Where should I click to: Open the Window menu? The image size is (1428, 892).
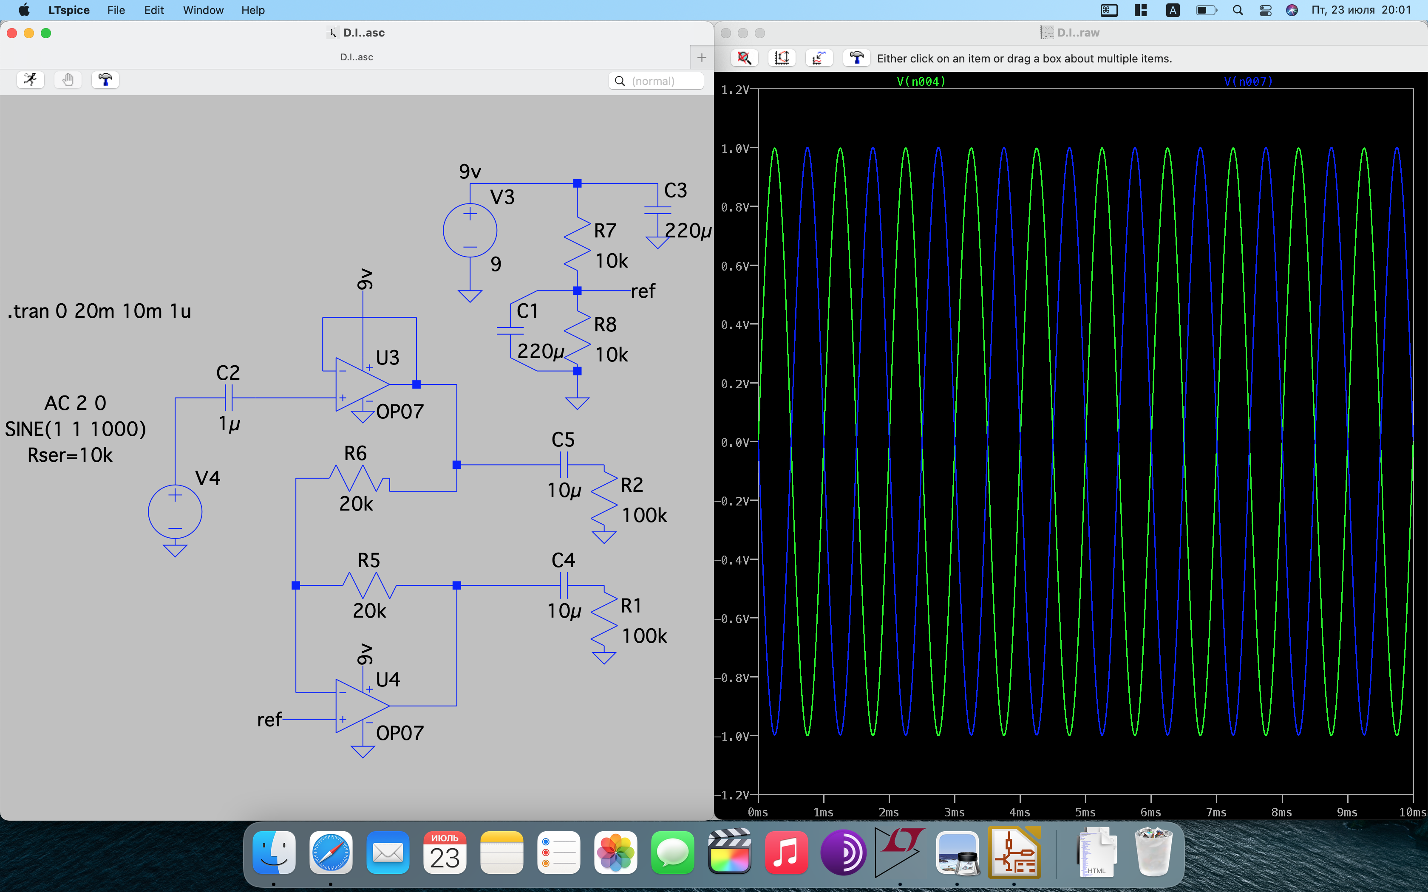[x=203, y=10]
